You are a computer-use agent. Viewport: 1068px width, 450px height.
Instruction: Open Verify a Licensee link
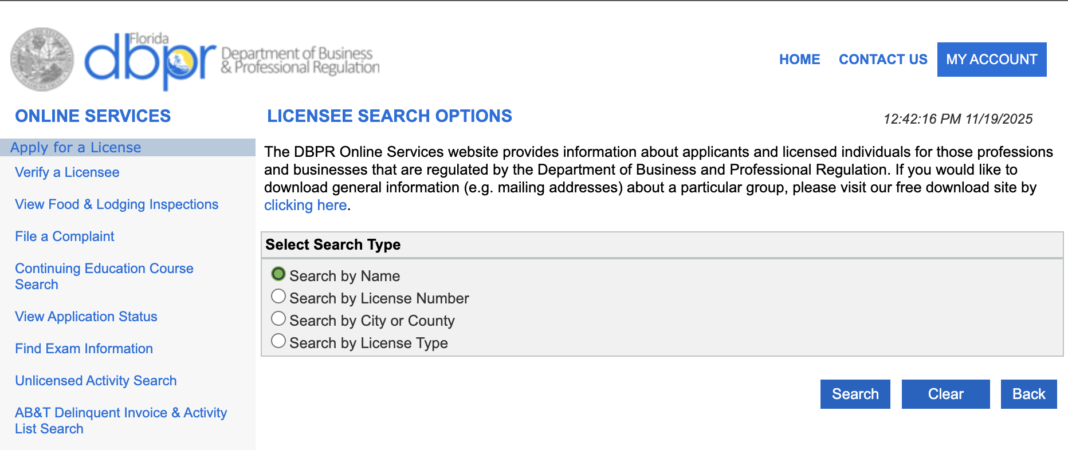tap(67, 172)
